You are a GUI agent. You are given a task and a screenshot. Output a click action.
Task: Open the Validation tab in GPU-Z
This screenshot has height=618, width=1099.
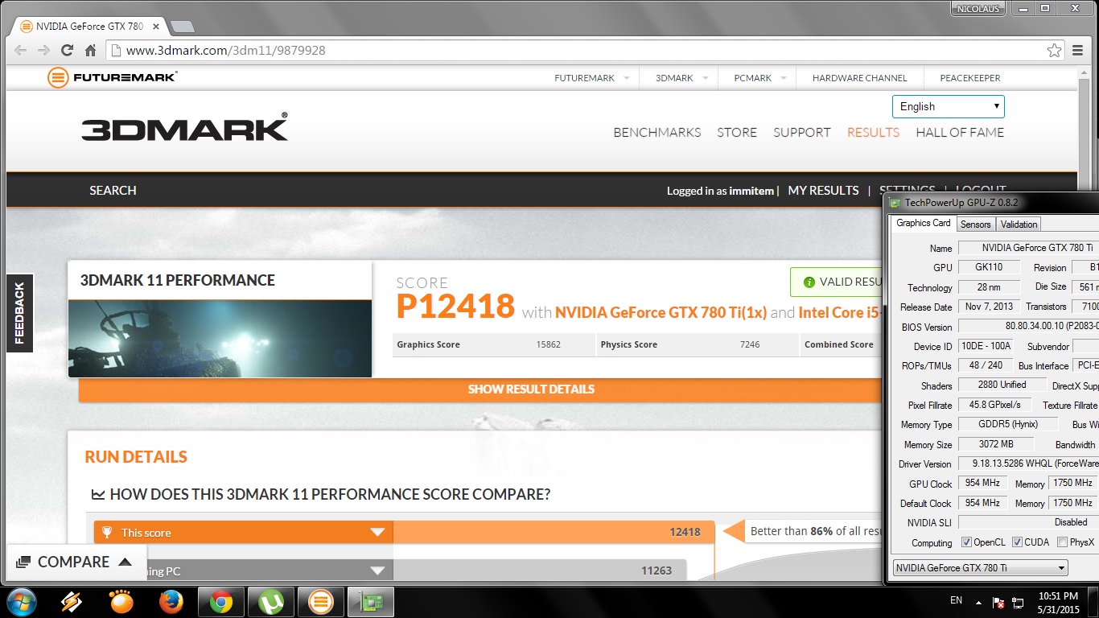coord(1019,225)
